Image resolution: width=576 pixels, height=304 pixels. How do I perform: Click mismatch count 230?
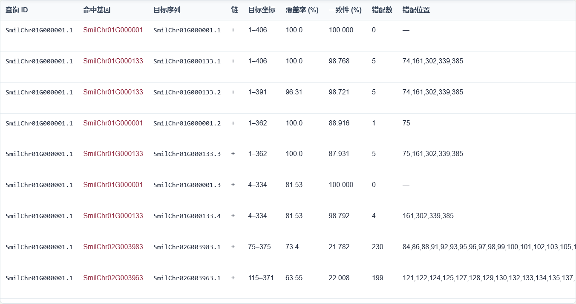click(x=377, y=247)
